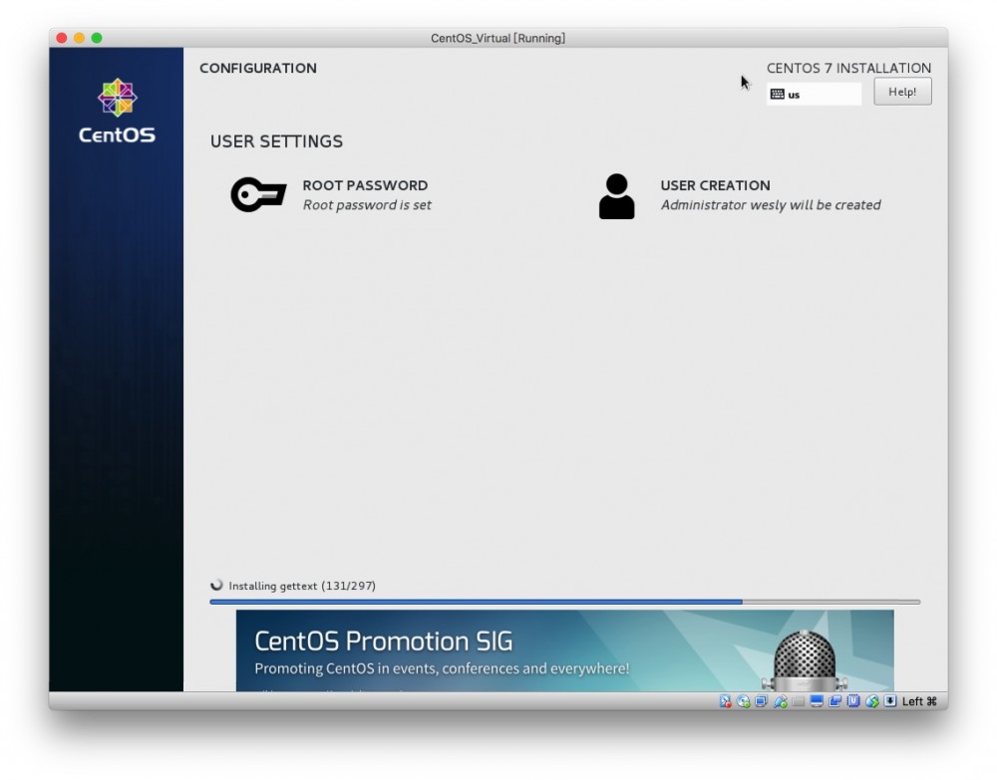997x780 pixels.
Task: Click 'Root password is set' text
Action: [x=367, y=204]
